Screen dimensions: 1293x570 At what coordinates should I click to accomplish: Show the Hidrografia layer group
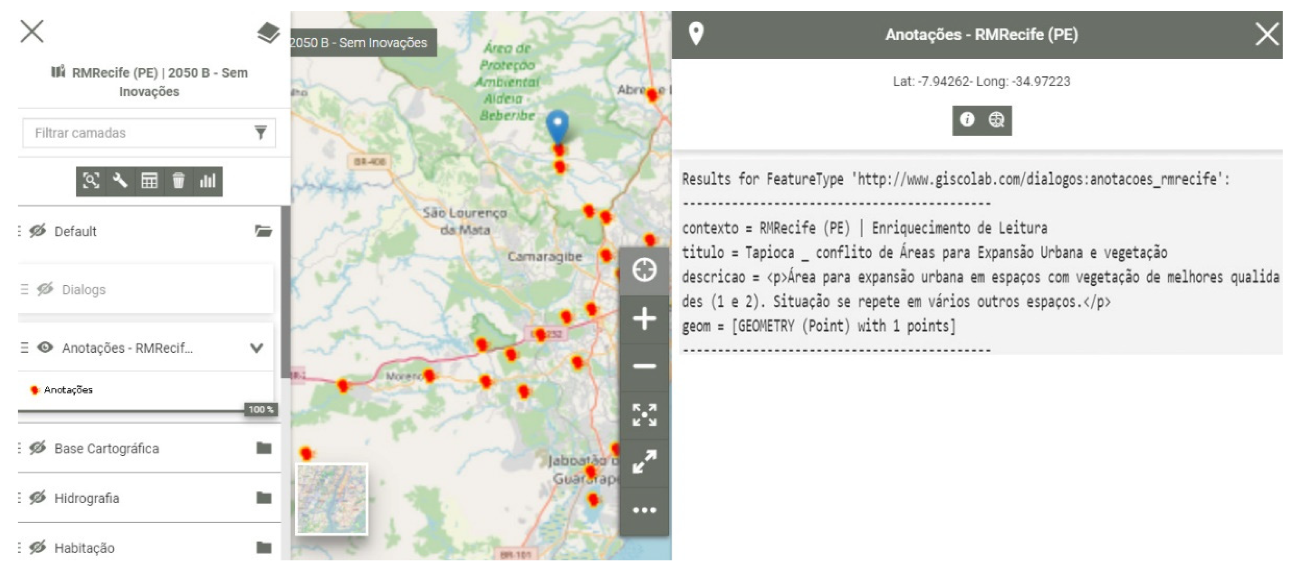coord(38,498)
